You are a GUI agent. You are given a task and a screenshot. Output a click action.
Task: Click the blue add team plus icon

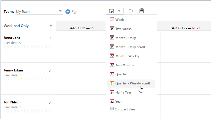68,11
